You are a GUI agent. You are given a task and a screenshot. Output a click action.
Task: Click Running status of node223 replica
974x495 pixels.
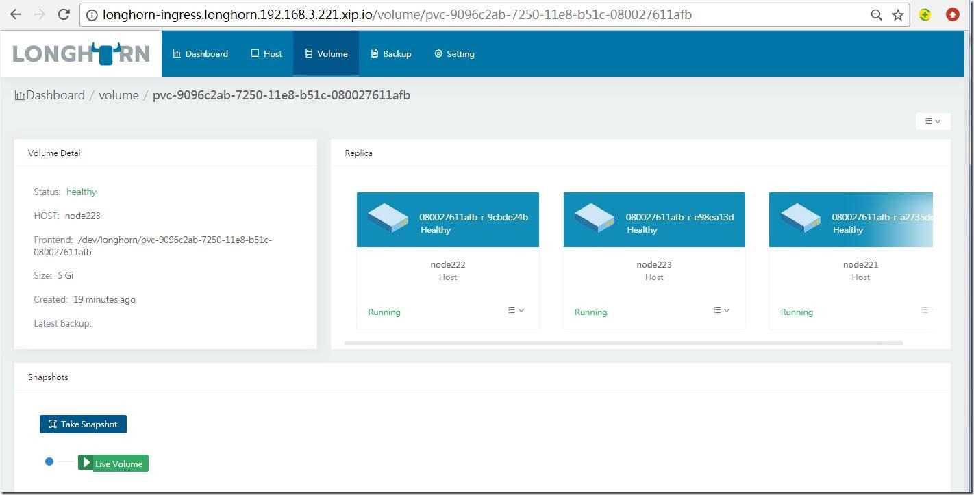tap(590, 312)
